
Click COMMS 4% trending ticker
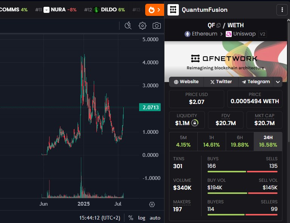pyautogui.click(x=14, y=10)
